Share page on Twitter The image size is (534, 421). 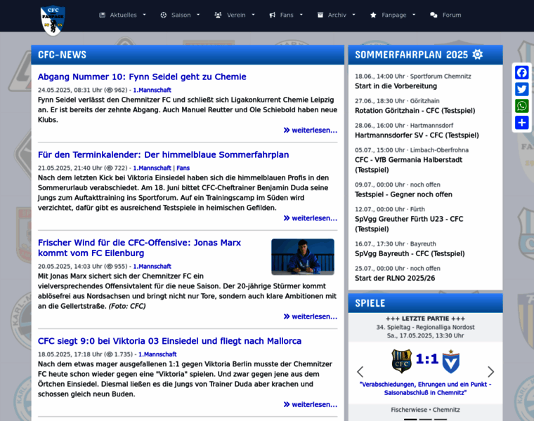point(522,89)
